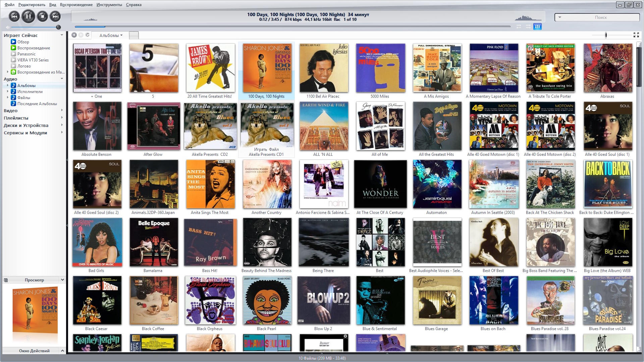Expand the Окно Действий panel
Screen dimensions: 644x362
tap(62, 351)
